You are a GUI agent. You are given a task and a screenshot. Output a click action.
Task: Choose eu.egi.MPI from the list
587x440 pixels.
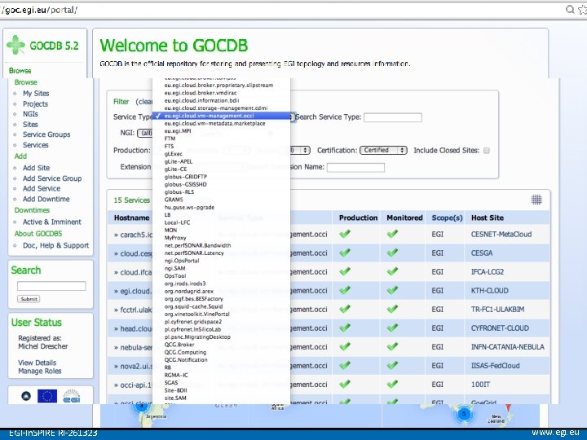(x=178, y=131)
